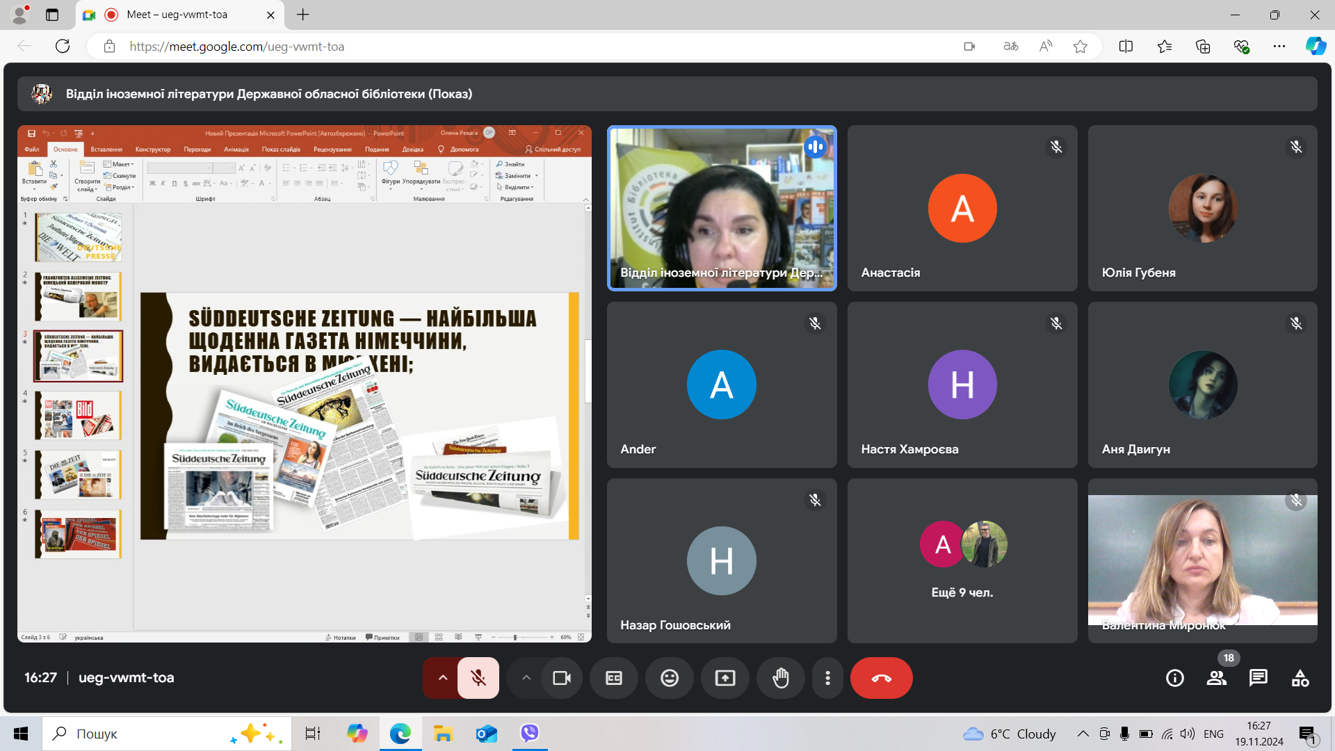Click the Пошук taskbar search box
The image size is (1335, 751).
167,734
